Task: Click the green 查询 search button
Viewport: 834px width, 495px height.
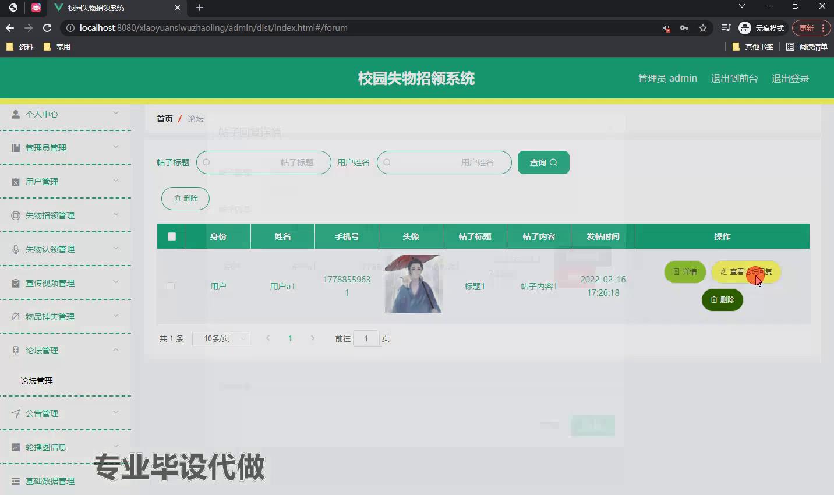Action: point(543,162)
